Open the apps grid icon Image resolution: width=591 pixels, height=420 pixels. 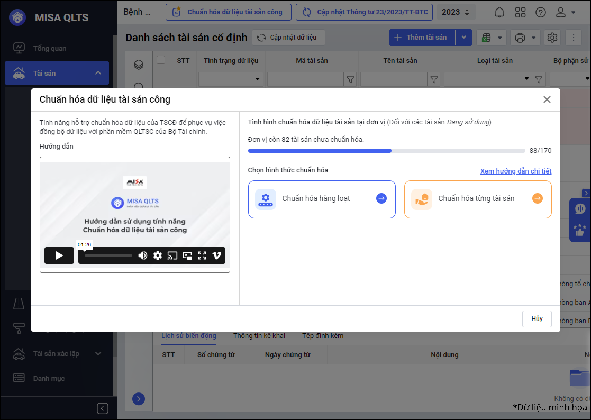click(x=520, y=12)
